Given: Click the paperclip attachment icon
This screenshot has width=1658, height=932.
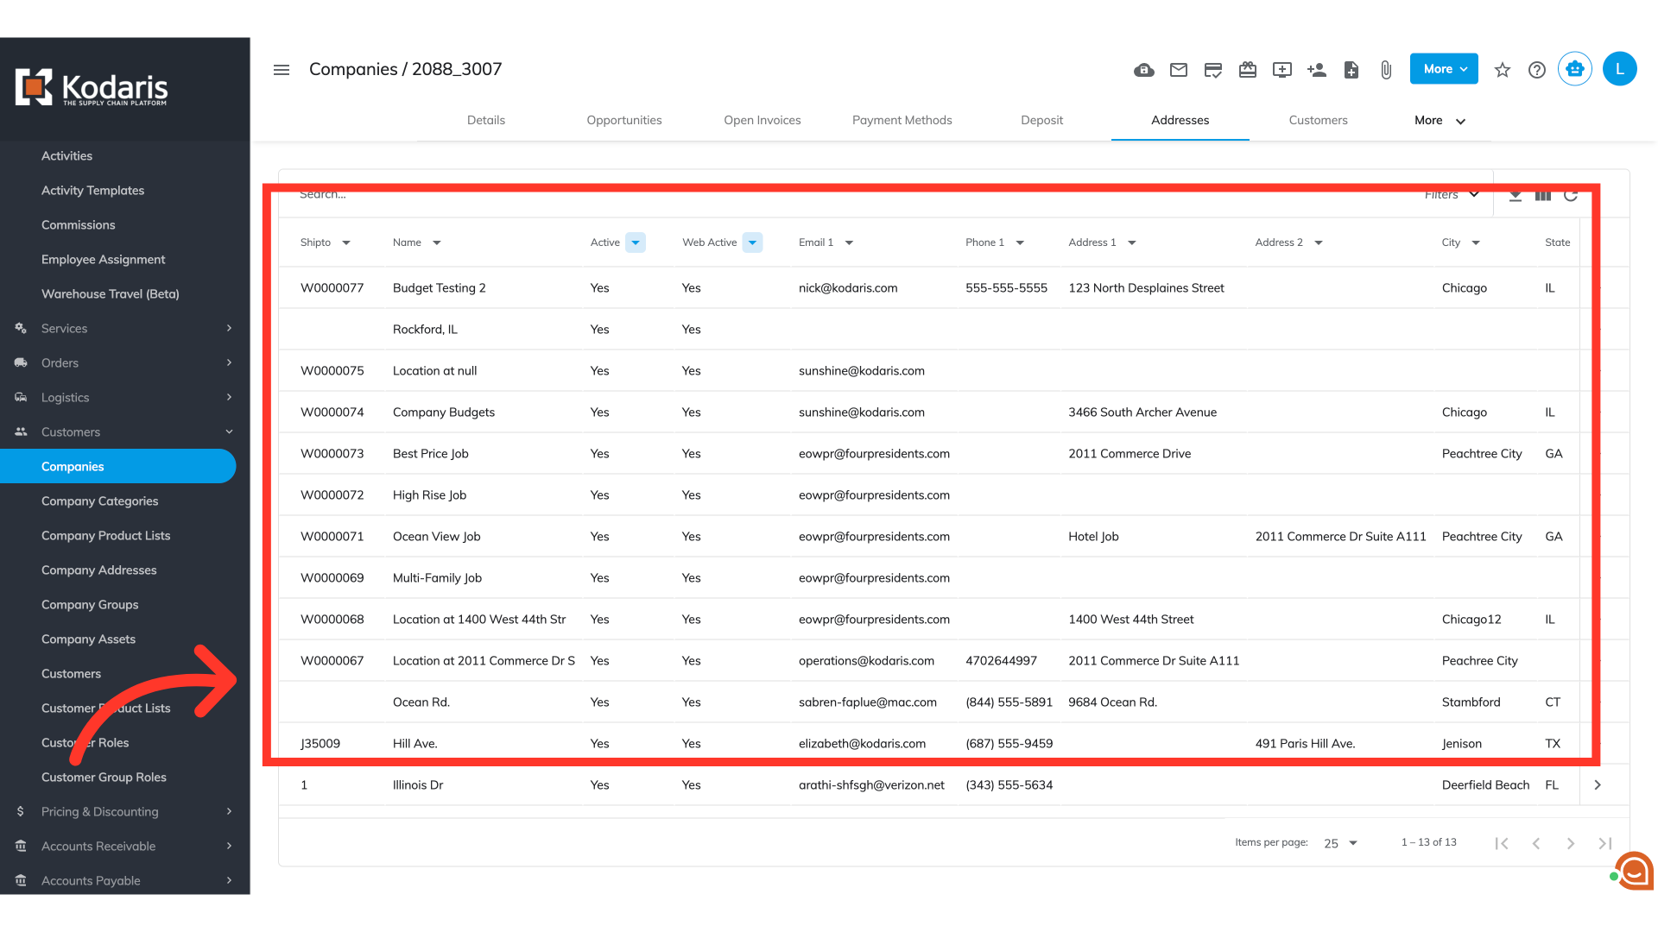Looking at the screenshot, I should (1386, 70).
